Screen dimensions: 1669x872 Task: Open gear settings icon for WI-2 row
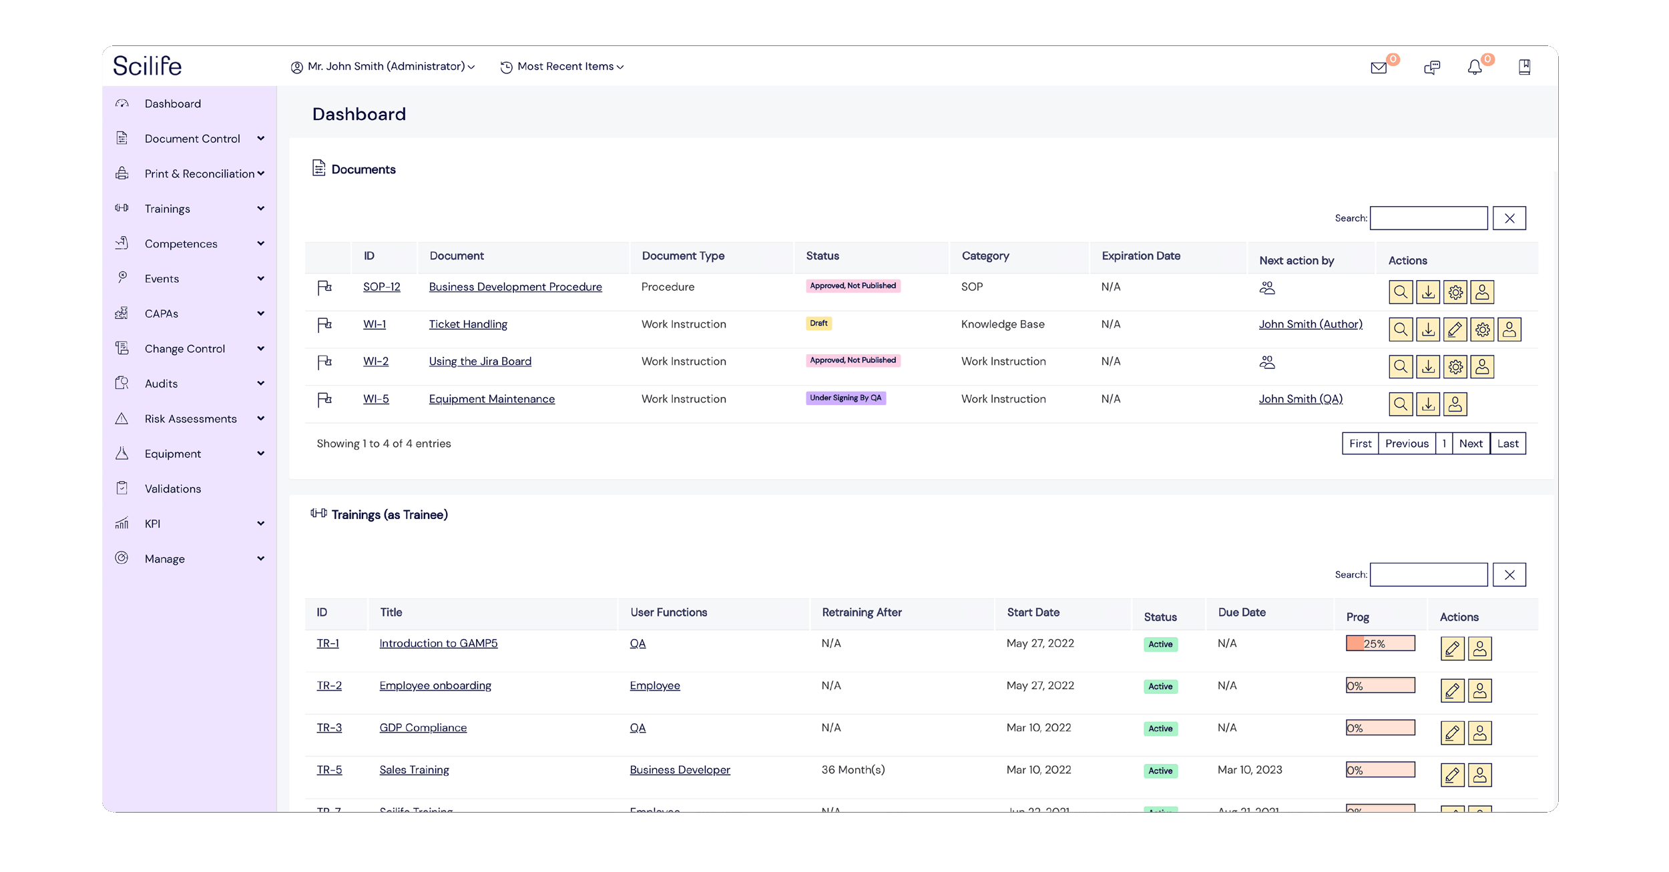click(1455, 367)
